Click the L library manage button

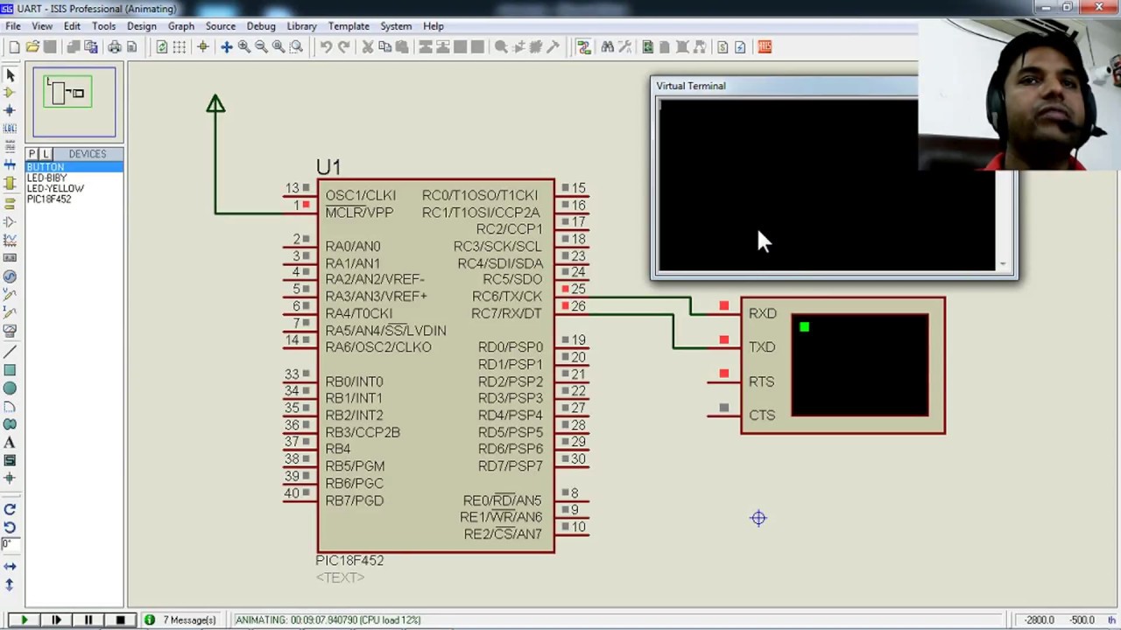46,154
